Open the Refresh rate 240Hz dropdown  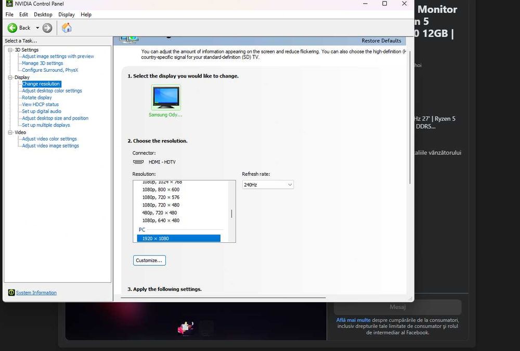(268, 185)
